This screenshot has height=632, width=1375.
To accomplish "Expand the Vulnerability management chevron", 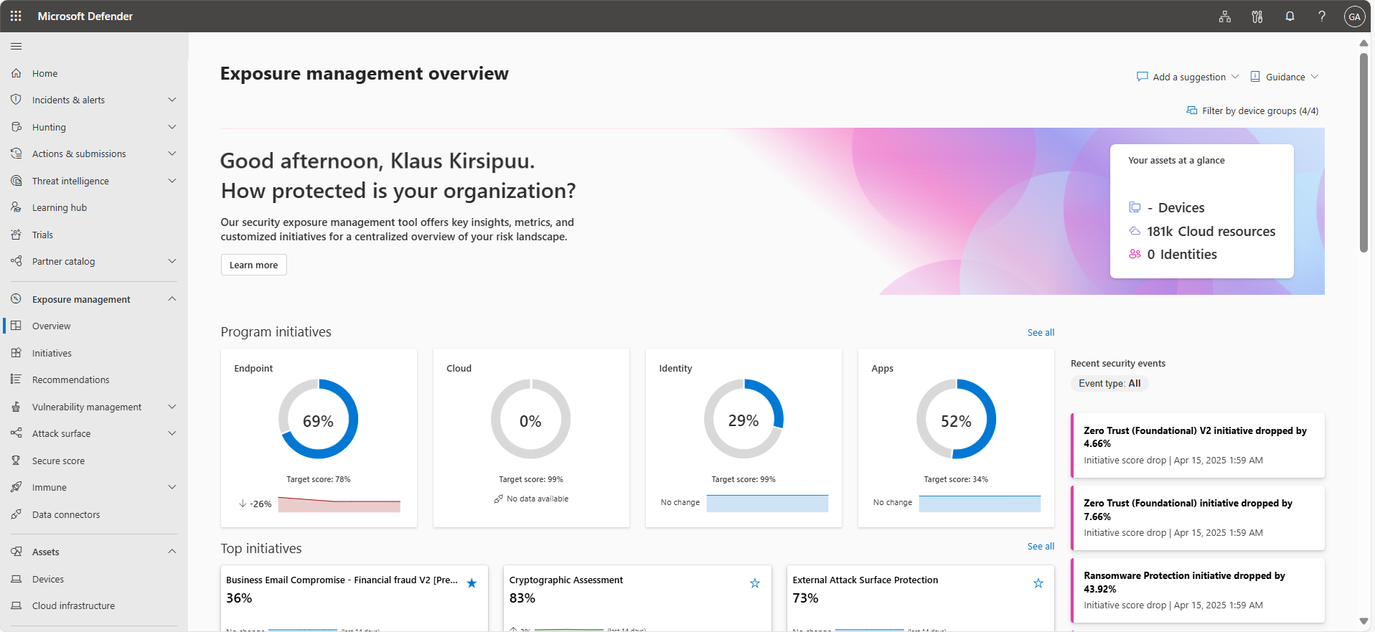I will [172, 407].
